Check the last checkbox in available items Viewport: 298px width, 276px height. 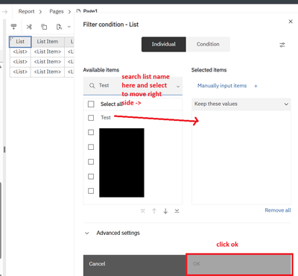(91, 191)
